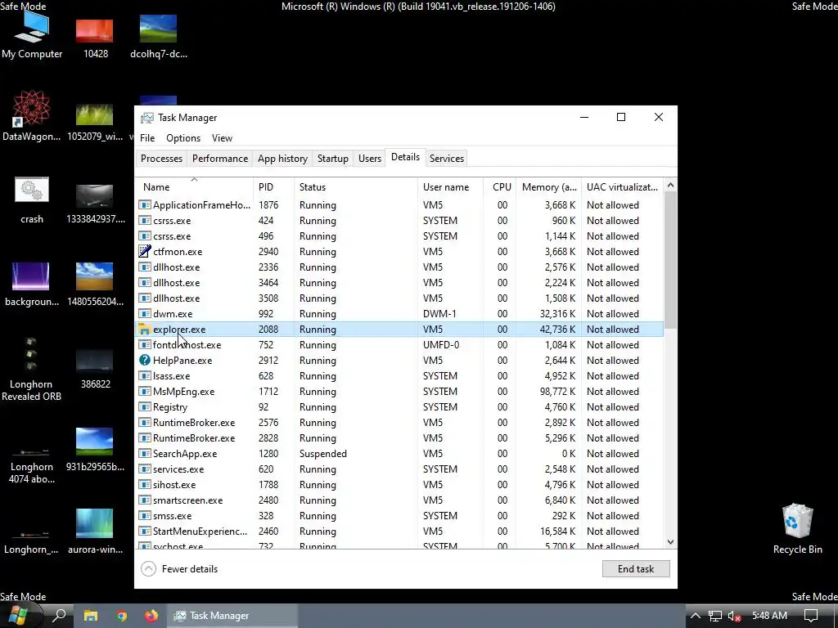This screenshot has width=838, height=628.
Task: Sort by the User name column
Action: pyautogui.click(x=451, y=187)
